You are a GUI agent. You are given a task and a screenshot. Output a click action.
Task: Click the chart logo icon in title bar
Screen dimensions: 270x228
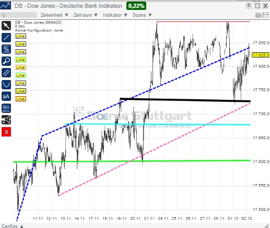point(5,5)
